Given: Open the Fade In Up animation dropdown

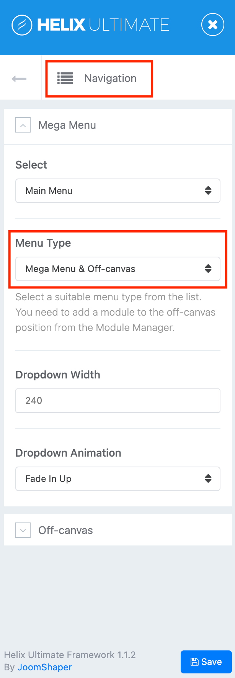Looking at the screenshot, I should tap(117, 479).
